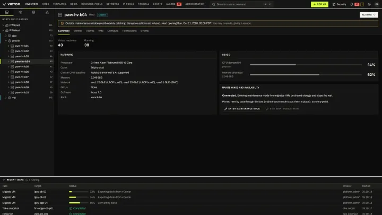Open the Sites menu

tap(46, 4)
